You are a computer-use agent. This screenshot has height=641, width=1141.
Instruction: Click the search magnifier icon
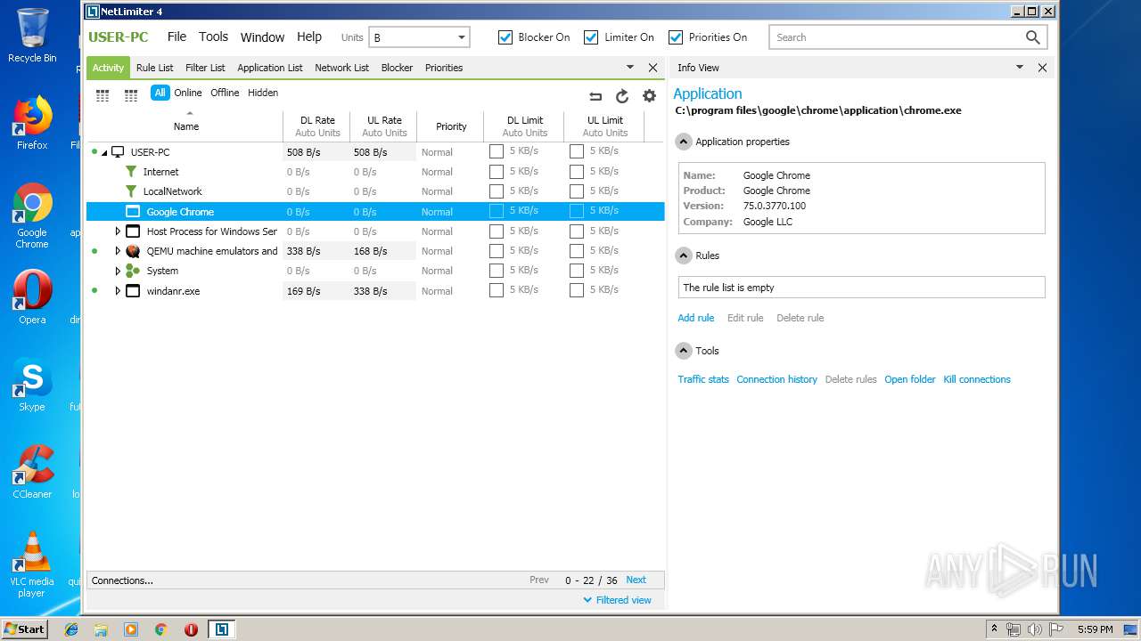pyautogui.click(x=1032, y=37)
